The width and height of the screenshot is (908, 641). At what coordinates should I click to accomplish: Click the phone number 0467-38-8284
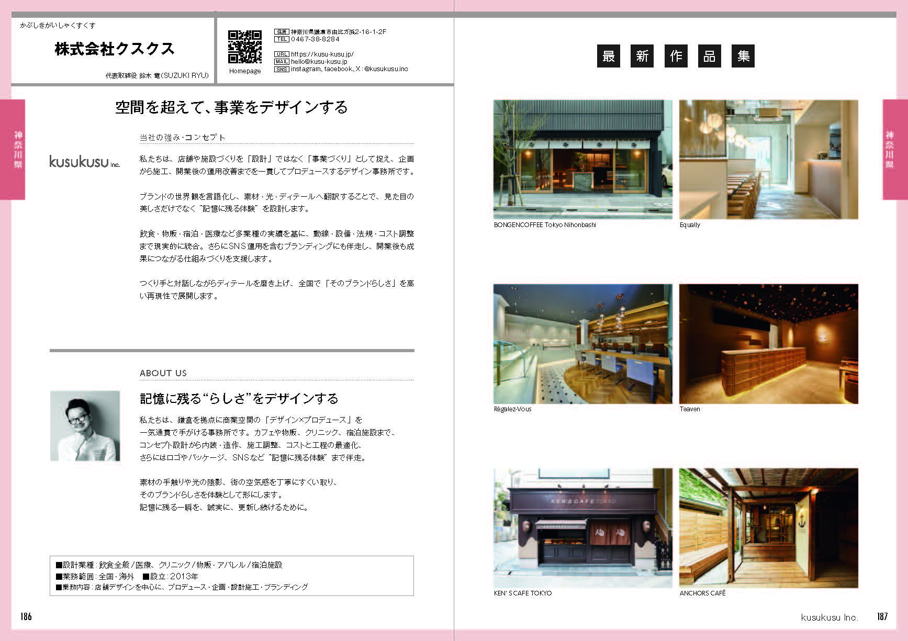(x=315, y=39)
